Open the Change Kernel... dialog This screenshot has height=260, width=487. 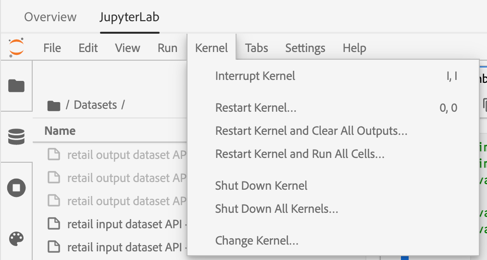point(257,240)
